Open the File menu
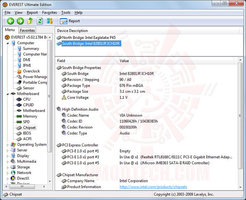The image size is (246, 200). coord(8,13)
